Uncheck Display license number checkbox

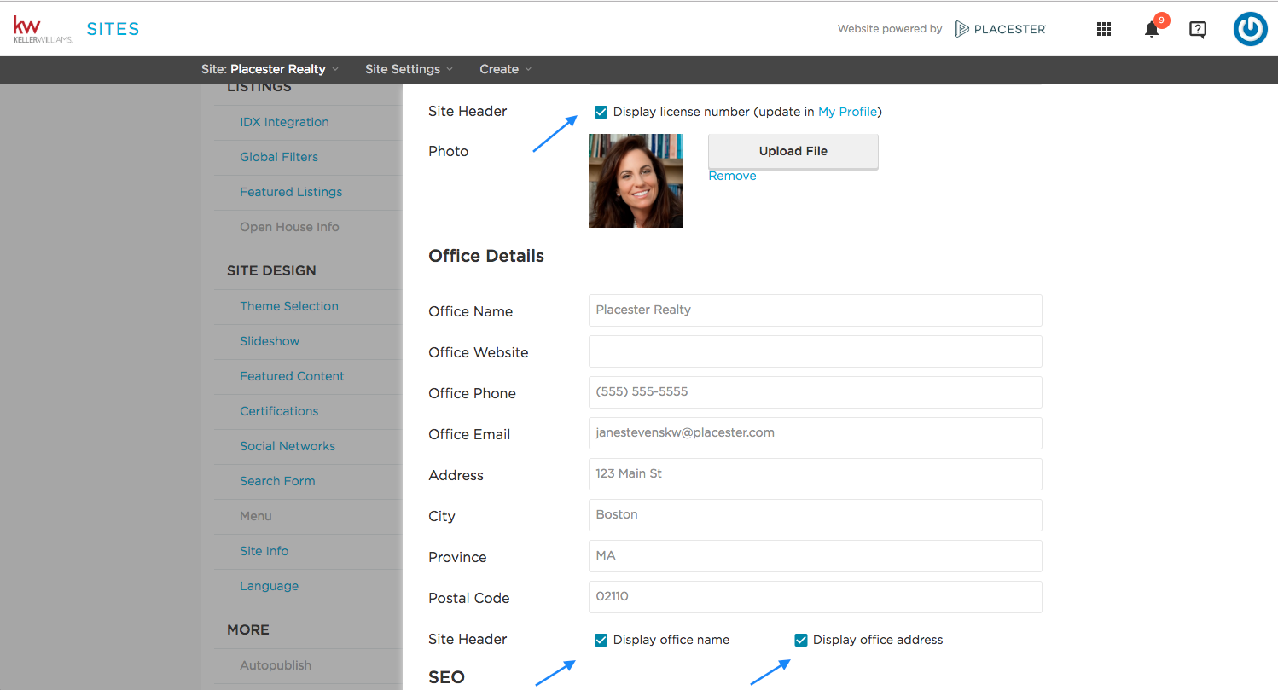pos(601,112)
